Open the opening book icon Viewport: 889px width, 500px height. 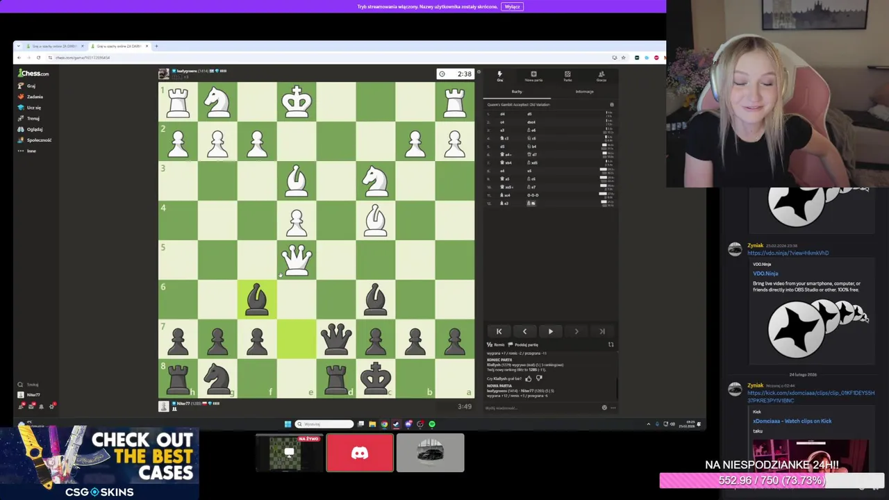612,105
